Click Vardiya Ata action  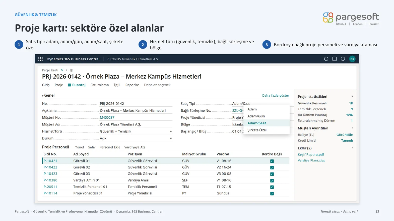(x=135, y=147)
